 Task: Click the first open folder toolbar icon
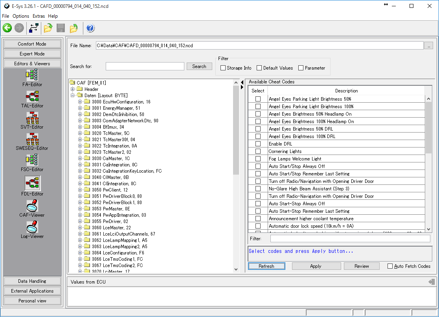click(48, 28)
